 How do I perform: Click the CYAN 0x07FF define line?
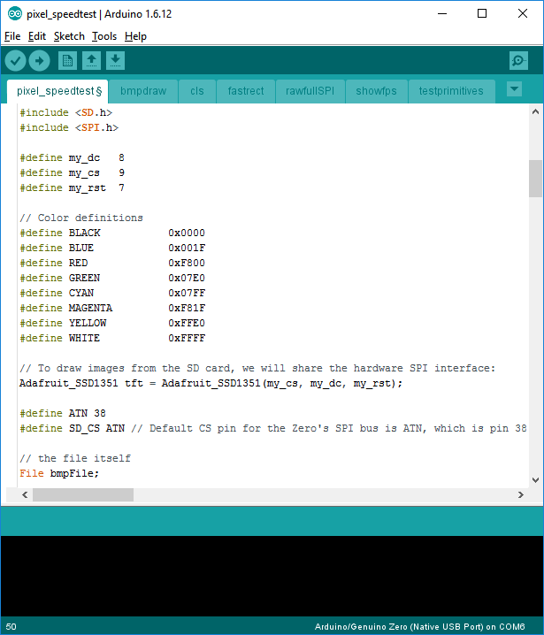[x=112, y=293]
